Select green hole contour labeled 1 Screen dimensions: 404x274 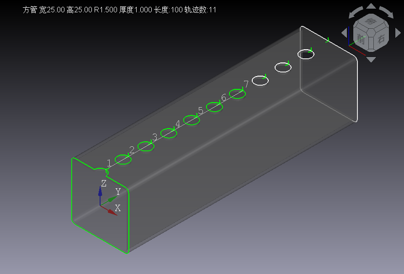[123, 160]
